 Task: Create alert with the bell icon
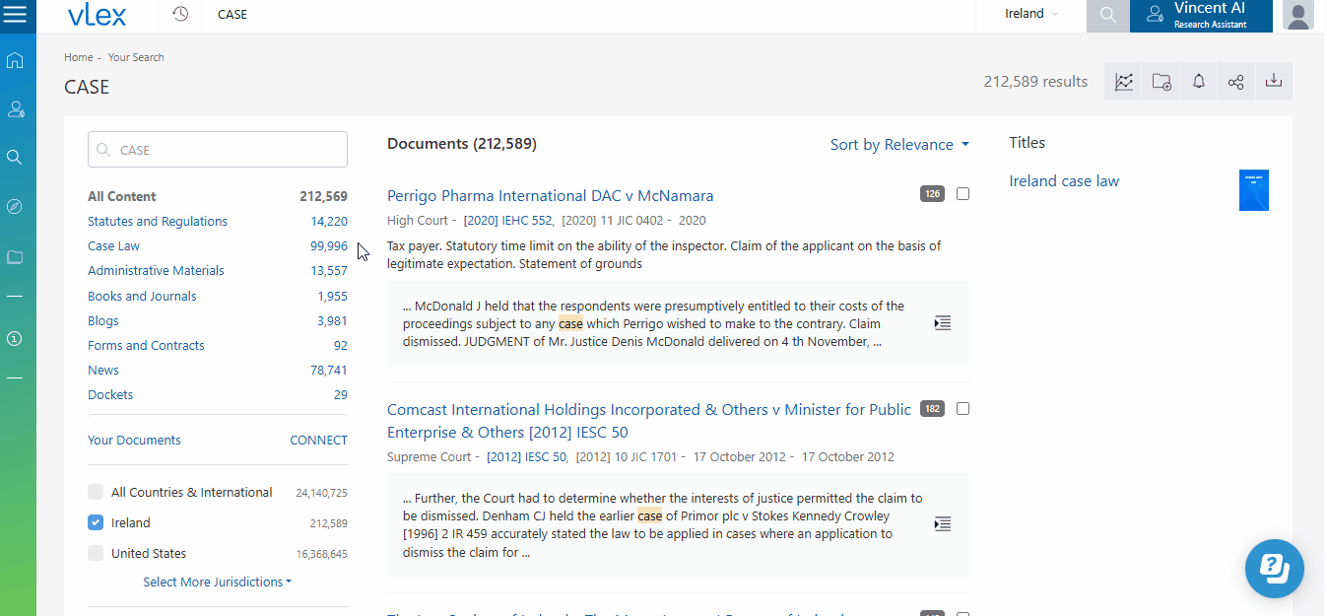click(x=1199, y=82)
